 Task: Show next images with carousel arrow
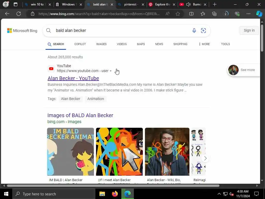pos(205,158)
